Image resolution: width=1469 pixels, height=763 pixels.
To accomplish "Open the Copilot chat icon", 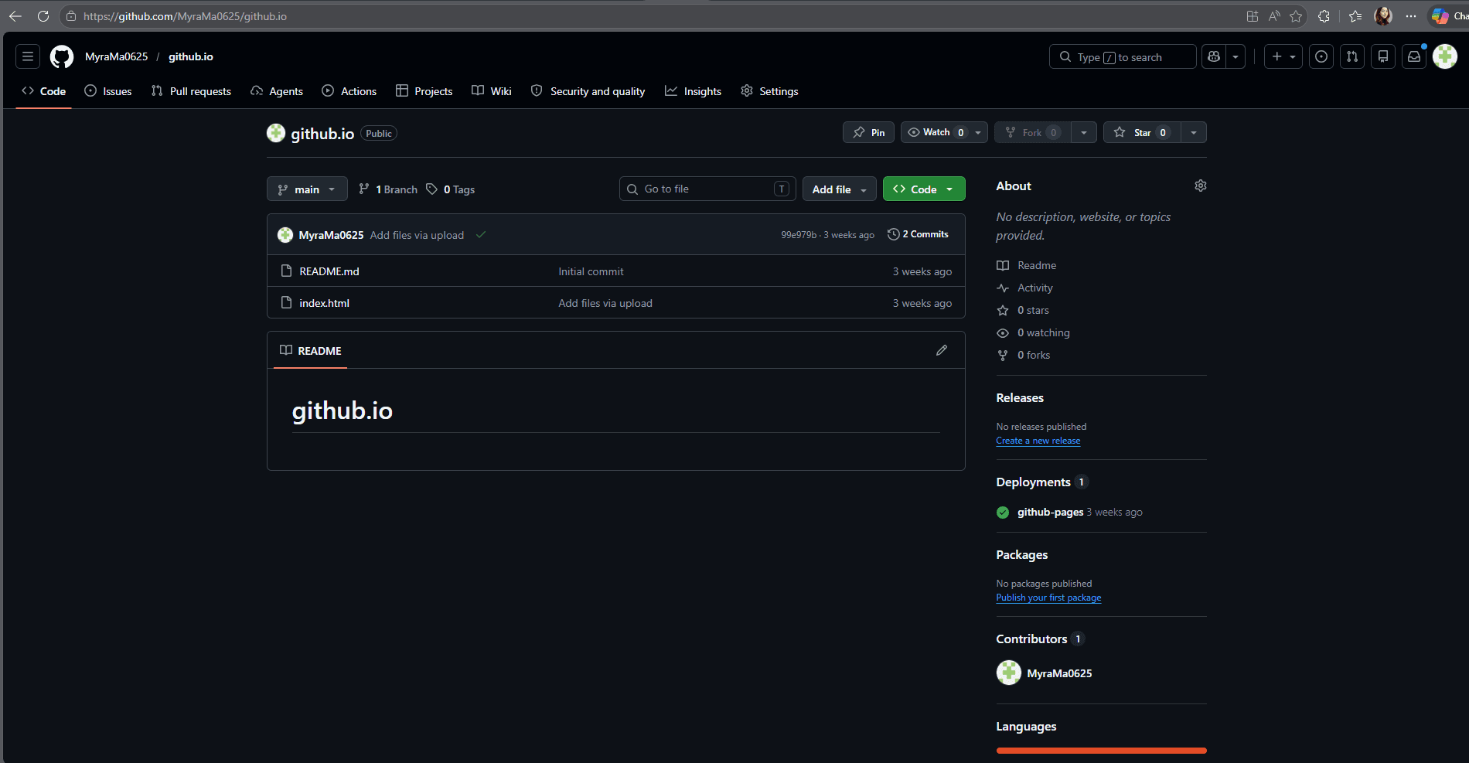I will click(1214, 56).
